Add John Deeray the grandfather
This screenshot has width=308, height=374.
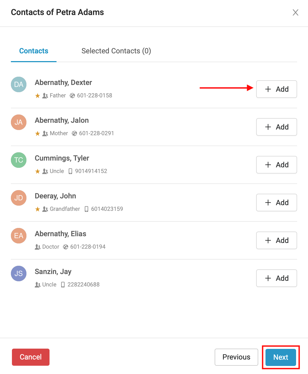276,203
